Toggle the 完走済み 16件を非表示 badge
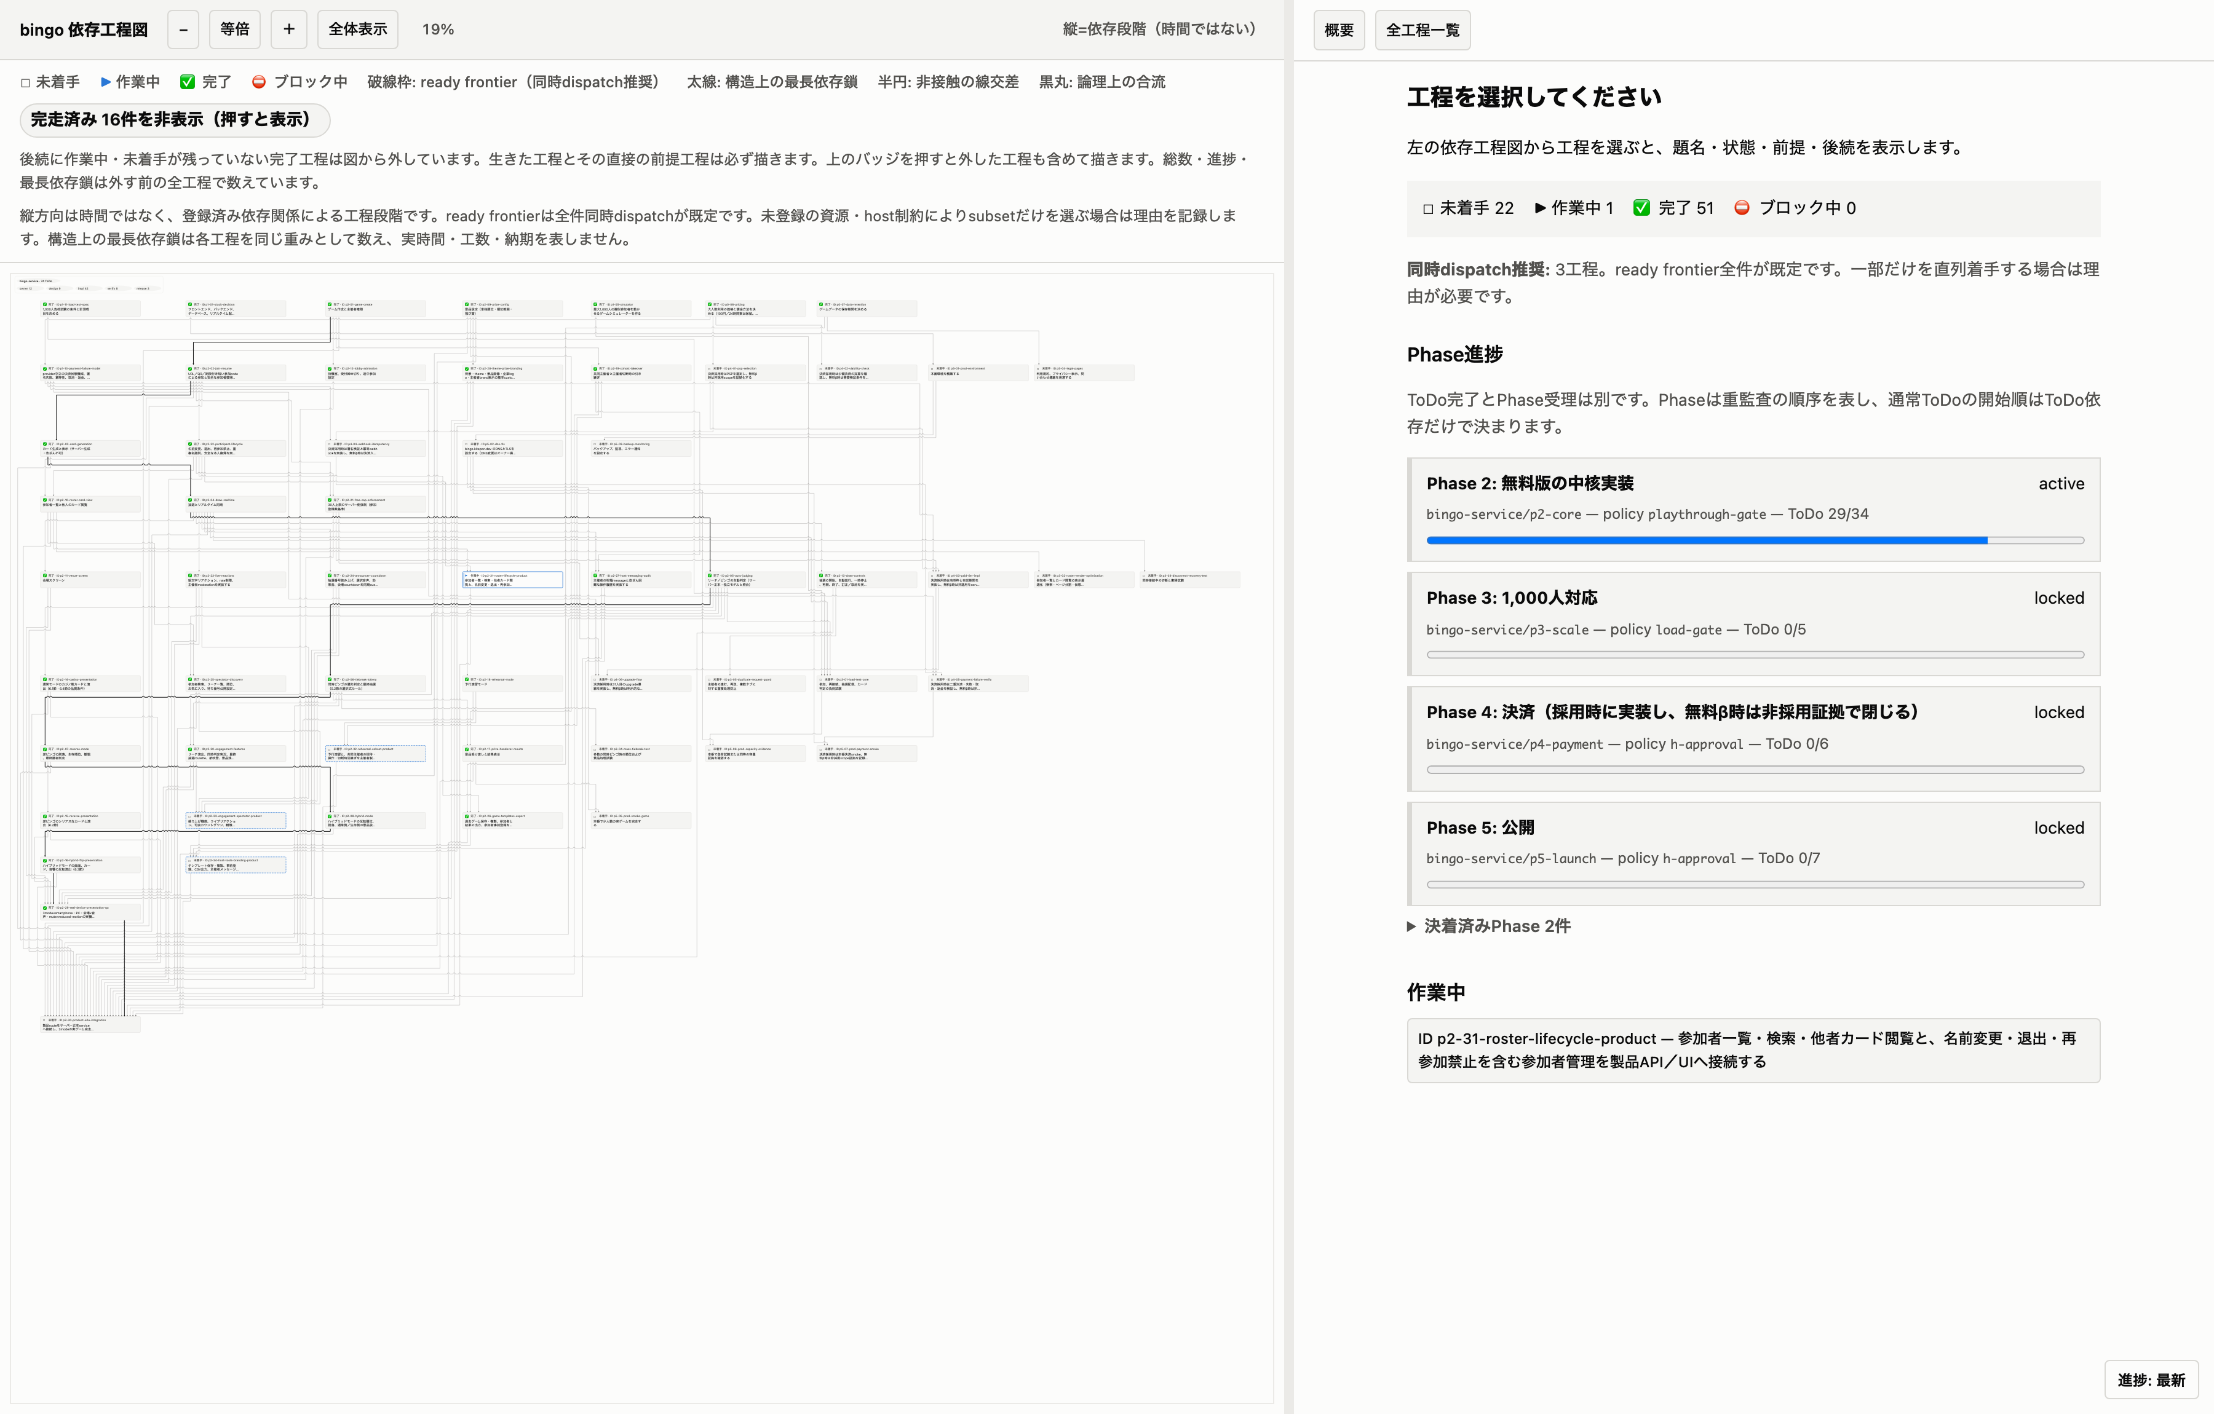The width and height of the screenshot is (2214, 1414). pos(175,119)
